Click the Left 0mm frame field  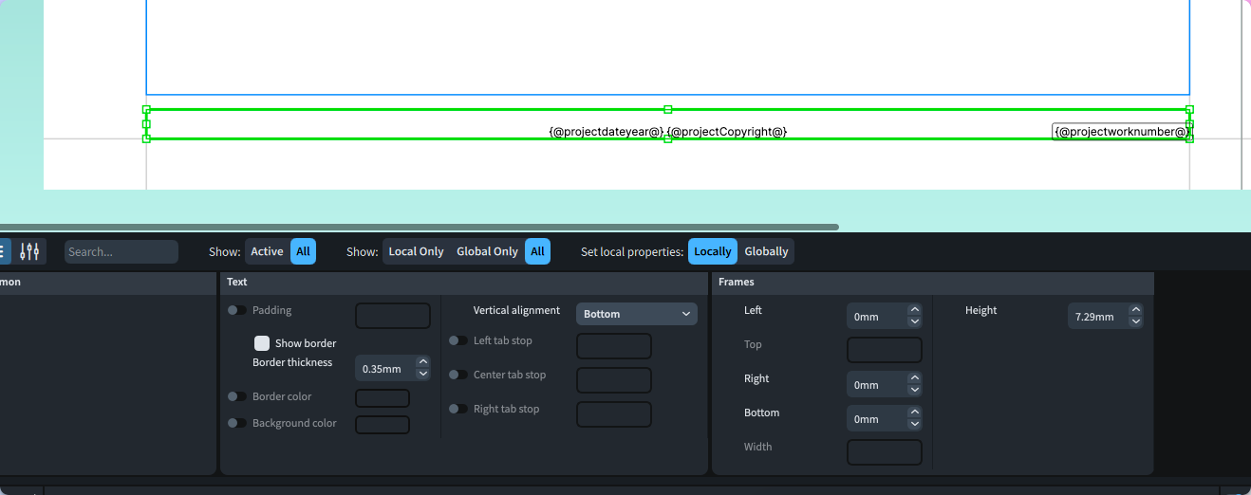point(877,317)
